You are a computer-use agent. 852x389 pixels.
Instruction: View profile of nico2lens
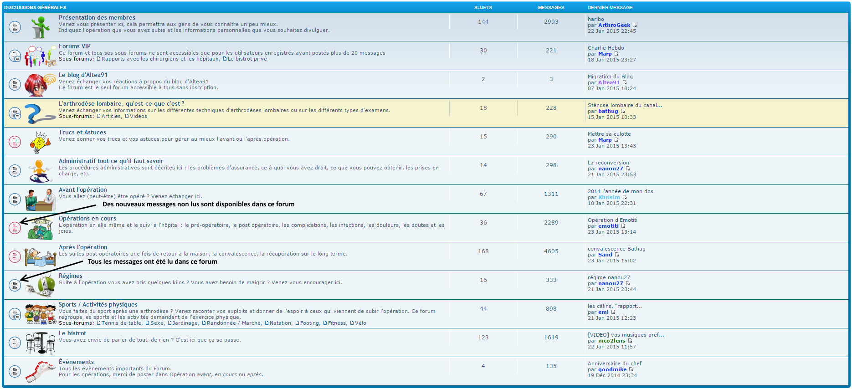click(612, 341)
